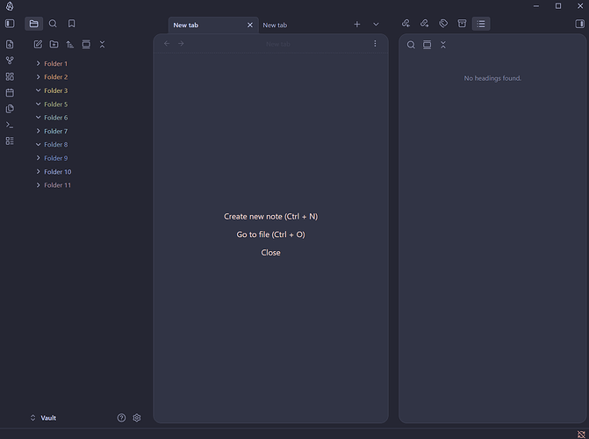Create a new folder via toolbar icon

(x=54, y=44)
